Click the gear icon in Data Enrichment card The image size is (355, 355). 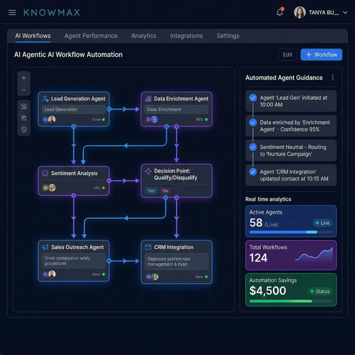click(148, 119)
